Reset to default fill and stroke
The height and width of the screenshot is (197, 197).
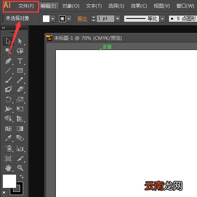5,193
